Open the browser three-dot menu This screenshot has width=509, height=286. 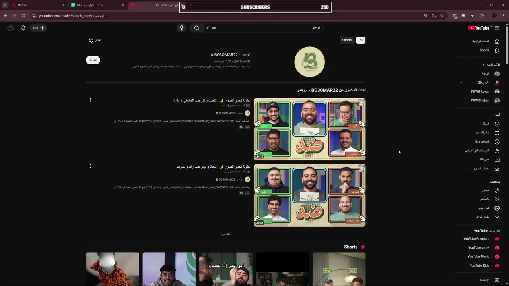tap(504, 16)
